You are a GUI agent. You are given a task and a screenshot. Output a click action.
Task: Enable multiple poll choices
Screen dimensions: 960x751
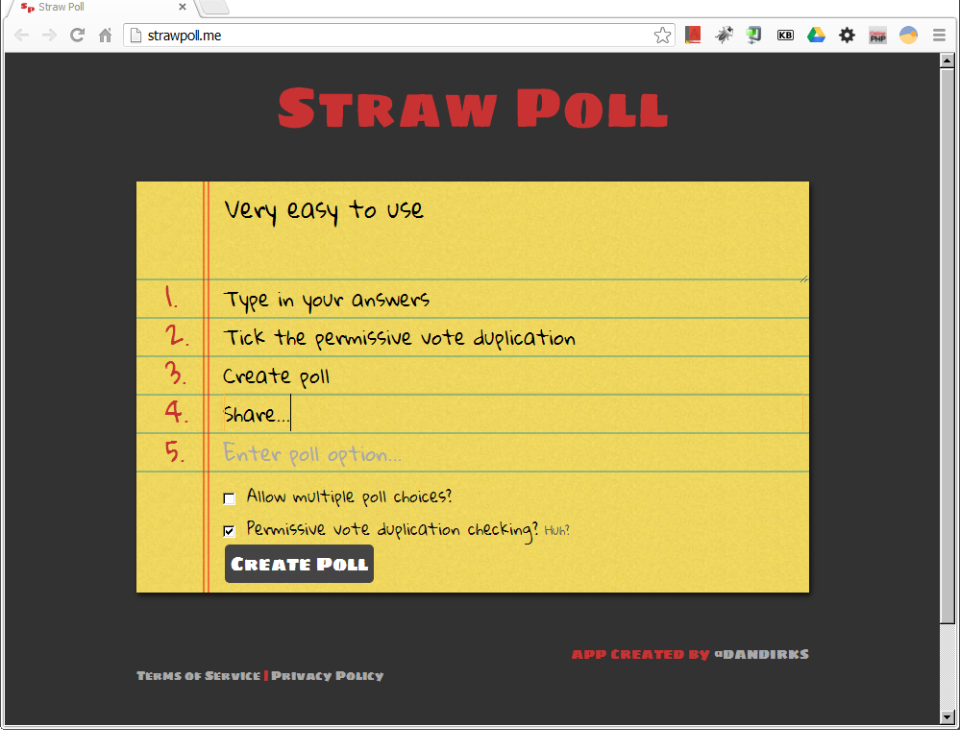230,498
